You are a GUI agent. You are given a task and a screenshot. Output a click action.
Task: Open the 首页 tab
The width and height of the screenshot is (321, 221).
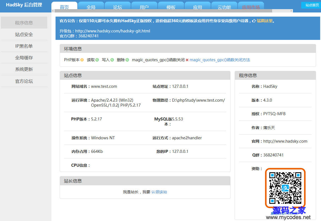[x=64, y=6]
